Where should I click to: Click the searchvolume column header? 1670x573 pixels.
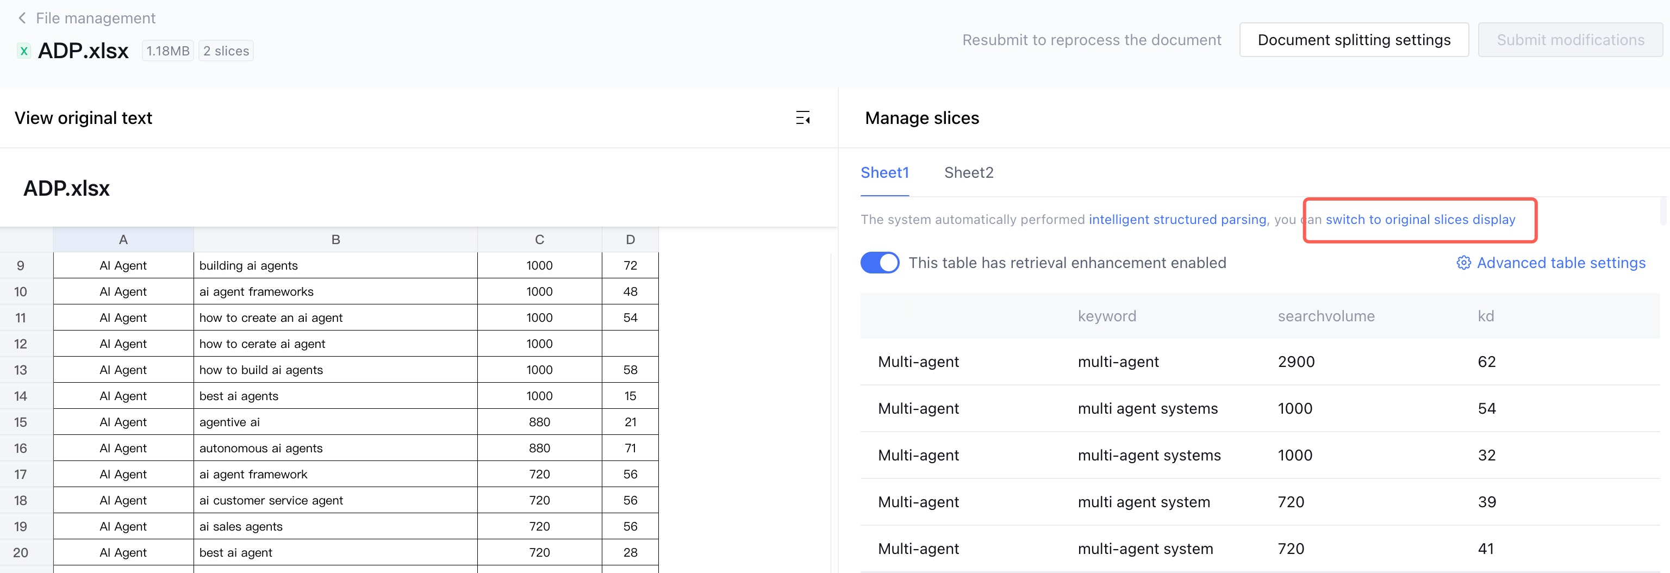click(1326, 316)
